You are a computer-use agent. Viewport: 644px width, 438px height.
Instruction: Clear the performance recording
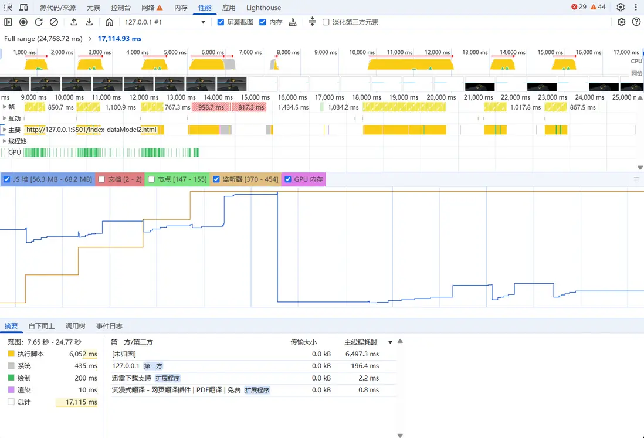coord(54,22)
